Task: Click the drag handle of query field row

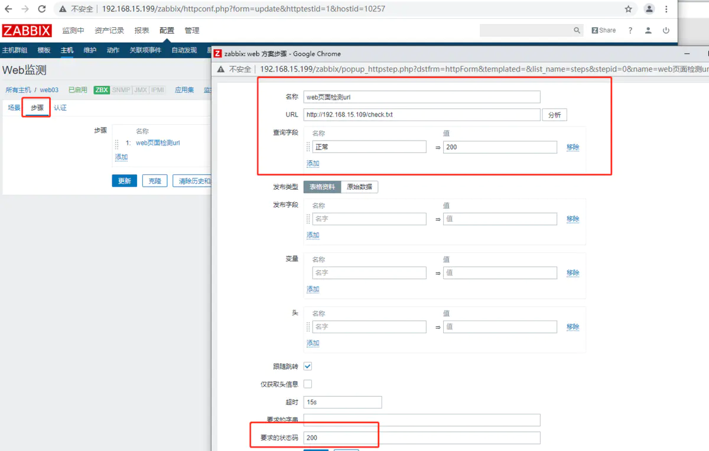Action: pyautogui.click(x=308, y=147)
